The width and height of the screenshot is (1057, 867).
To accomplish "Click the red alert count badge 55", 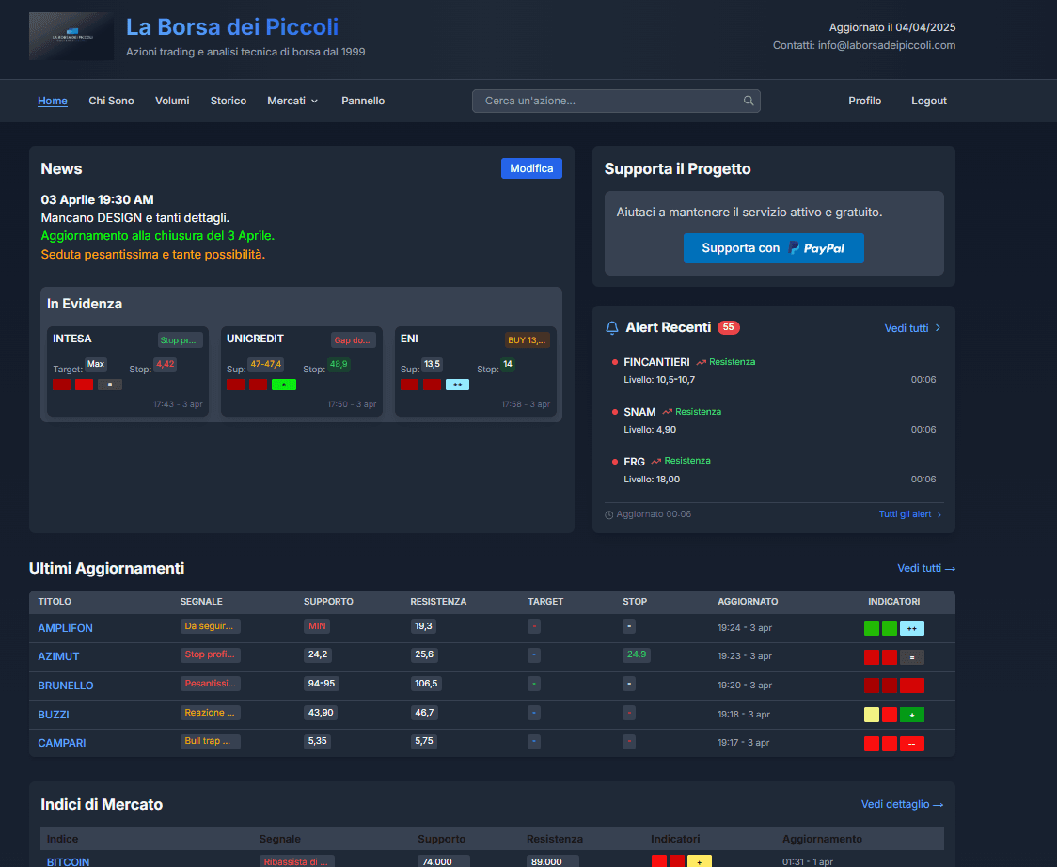I will 729,327.
